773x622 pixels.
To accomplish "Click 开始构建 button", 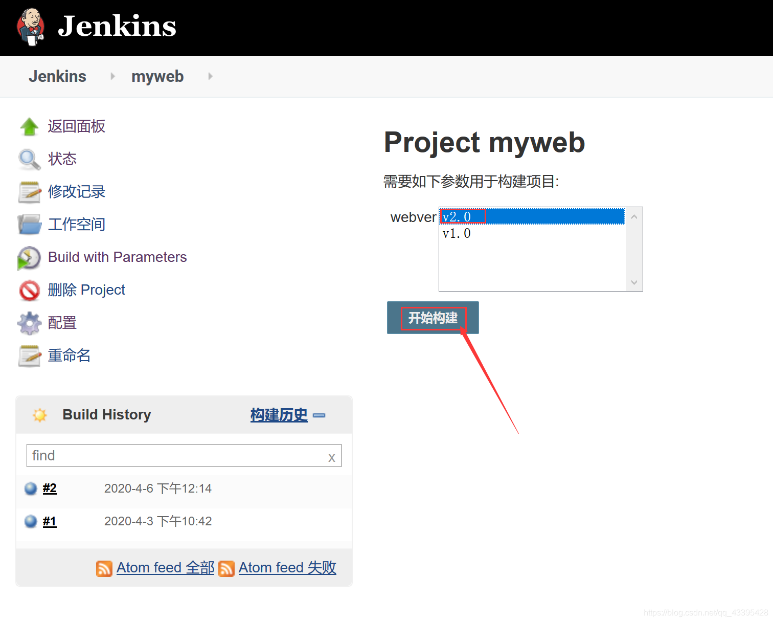I will (x=433, y=318).
